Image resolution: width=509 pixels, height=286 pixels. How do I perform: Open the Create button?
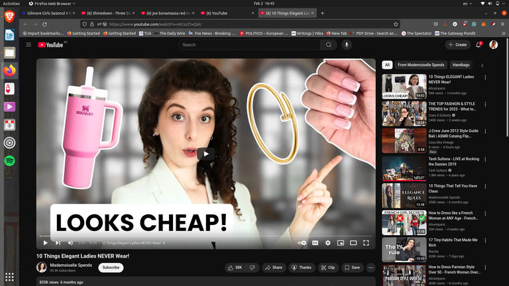point(457,45)
